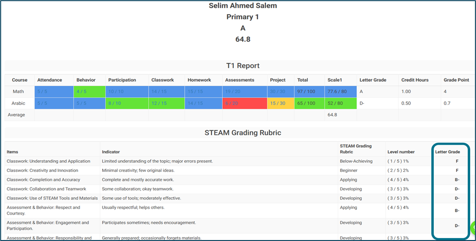Click the Level number column header
The width and height of the screenshot is (476, 241).
pos(401,152)
